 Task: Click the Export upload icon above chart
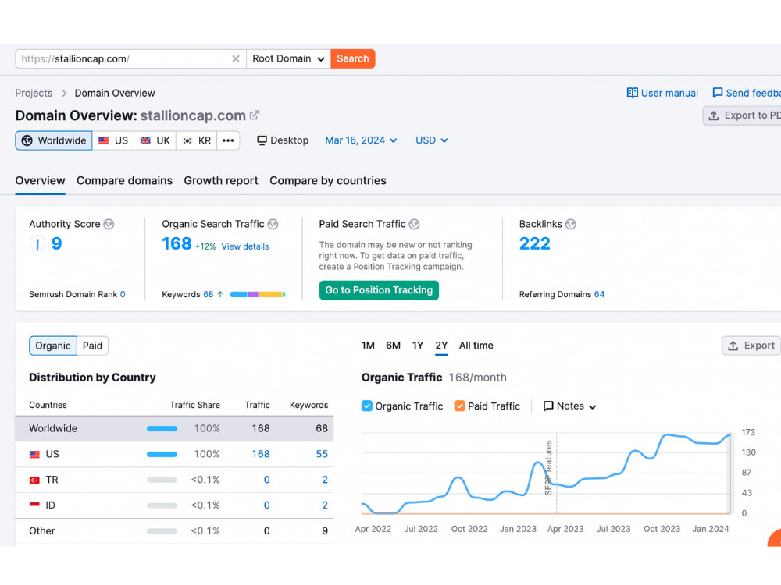(733, 346)
